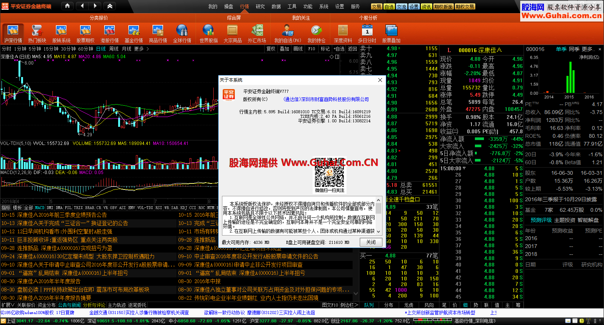Image resolution: width=604 pixels, height=325 pixels.
Task: Select 同季 in finance panel
Action: click(574, 49)
